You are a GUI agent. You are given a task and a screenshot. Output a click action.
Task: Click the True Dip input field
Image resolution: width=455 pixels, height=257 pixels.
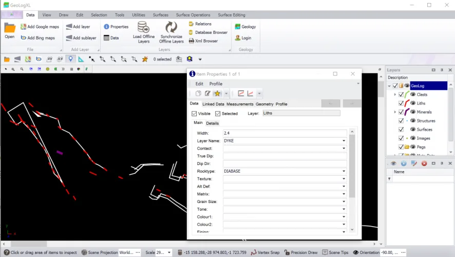pyautogui.click(x=285, y=156)
